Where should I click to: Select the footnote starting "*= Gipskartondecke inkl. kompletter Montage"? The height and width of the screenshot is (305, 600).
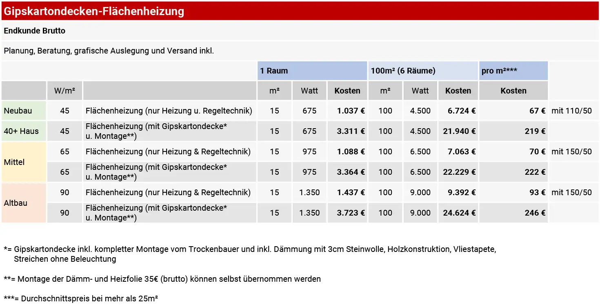click(250, 254)
